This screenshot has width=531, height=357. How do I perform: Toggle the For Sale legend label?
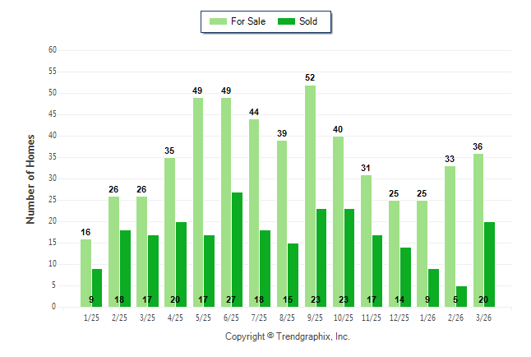[x=249, y=21]
